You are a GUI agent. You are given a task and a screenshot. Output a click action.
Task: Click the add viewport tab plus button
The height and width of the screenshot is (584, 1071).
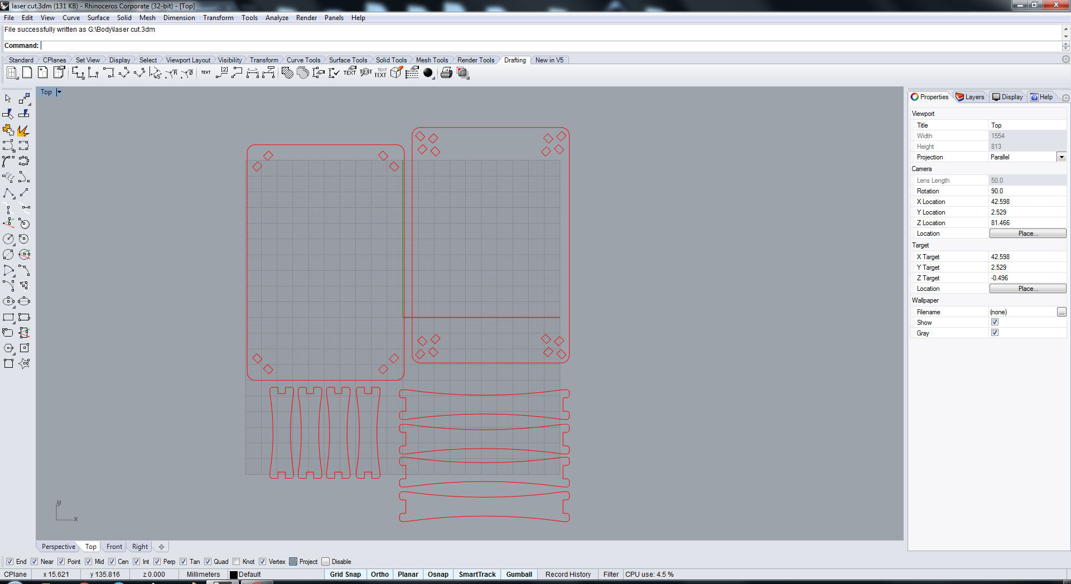[x=161, y=547]
